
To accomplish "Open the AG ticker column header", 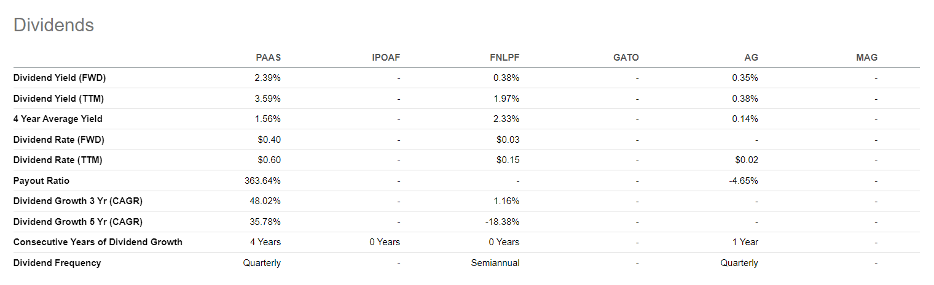I will point(751,58).
